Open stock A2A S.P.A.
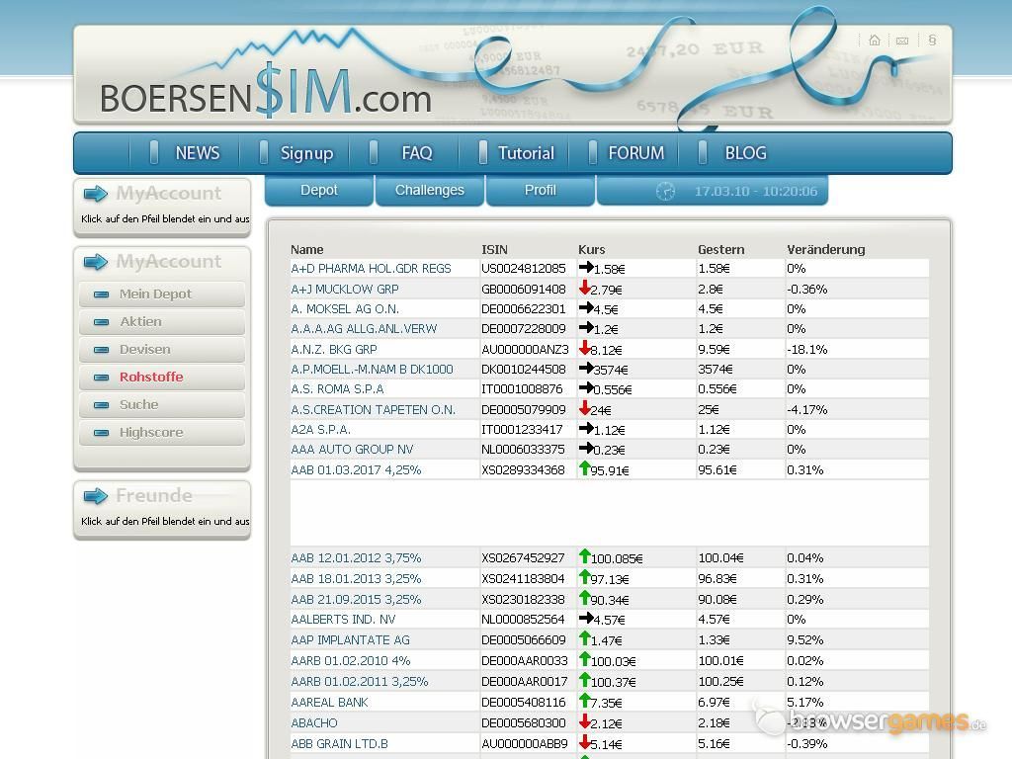The height and width of the screenshot is (759, 1012). [x=321, y=430]
